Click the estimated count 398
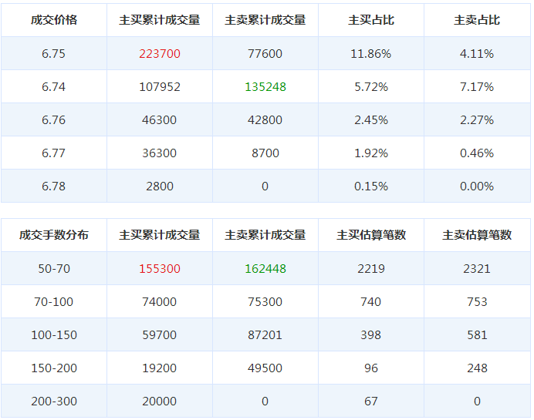 click(x=371, y=335)
